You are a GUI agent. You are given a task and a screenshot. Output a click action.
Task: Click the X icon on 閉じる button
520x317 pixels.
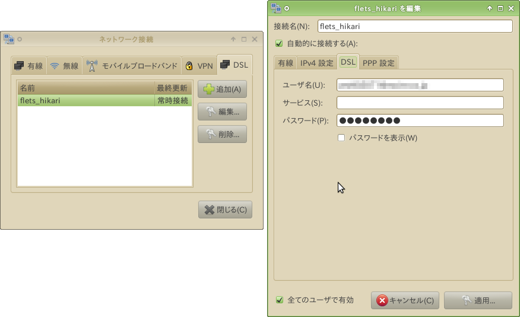point(210,210)
